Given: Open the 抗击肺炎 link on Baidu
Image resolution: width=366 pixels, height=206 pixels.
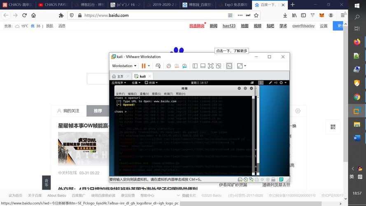Looking at the screenshot, I should click(197, 26).
